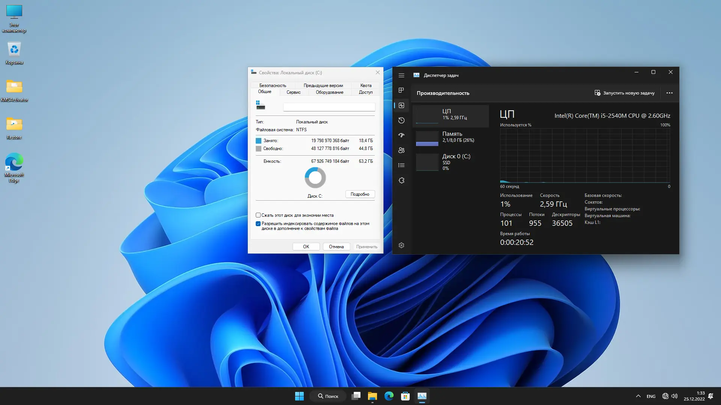The width and height of the screenshot is (721, 405).
Task: Select Диск 0 (C:) performance item
Action: pyautogui.click(x=451, y=162)
